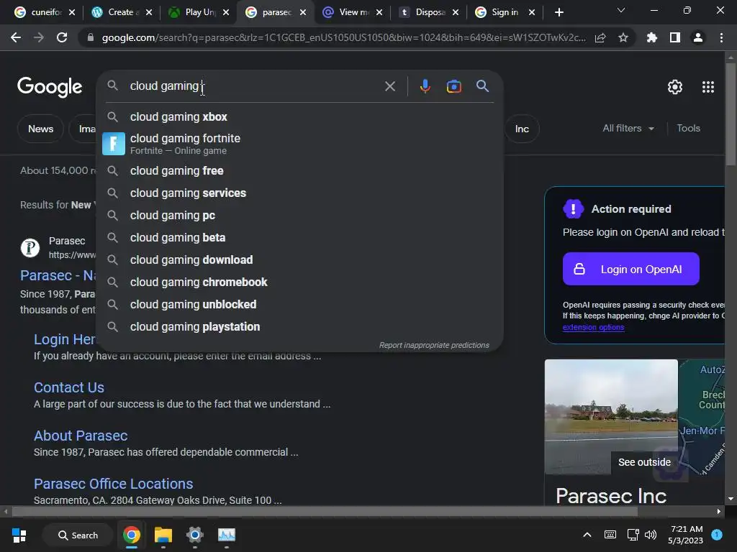Close the Play tab
Image resolution: width=737 pixels, height=552 pixels.
226,12
